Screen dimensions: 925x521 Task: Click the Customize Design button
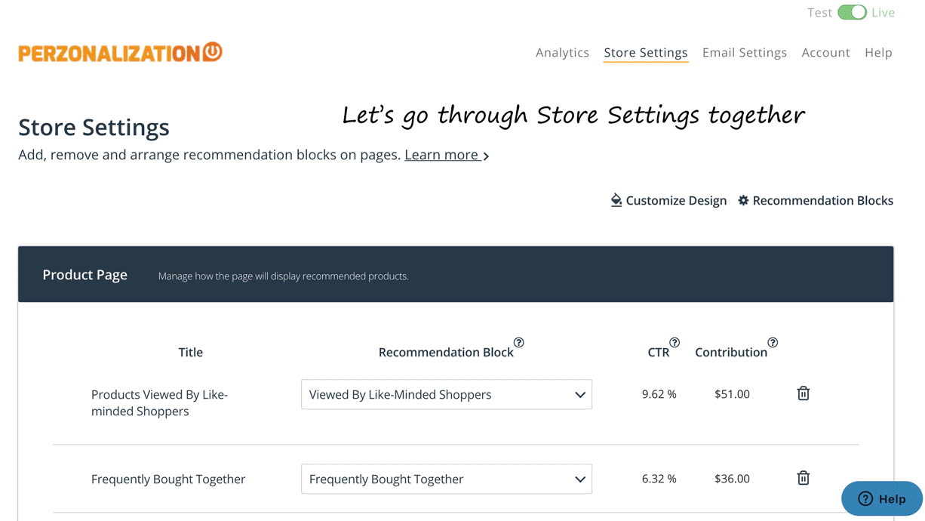[668, 200]
